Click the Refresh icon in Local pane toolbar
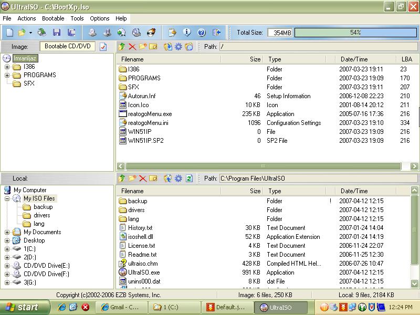Screen dimensions: 420x315 point(189,178)
